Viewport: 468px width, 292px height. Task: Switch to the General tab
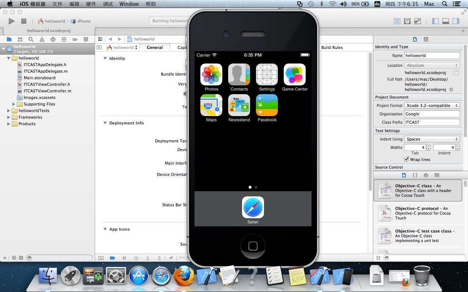tap(155, 47)
